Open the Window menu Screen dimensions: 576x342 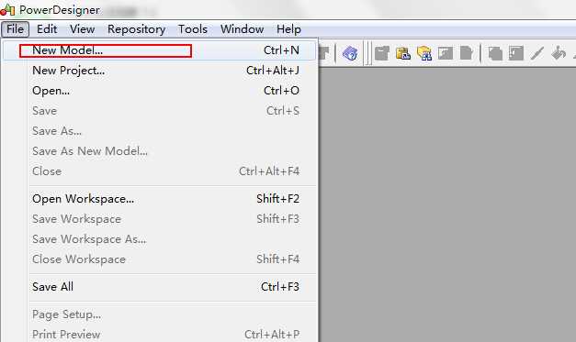point(243,29)
